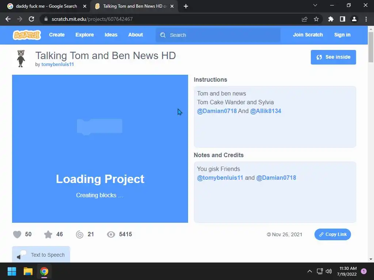Click the search magnifier icon

pyautogui.click(x=163, y=35)
